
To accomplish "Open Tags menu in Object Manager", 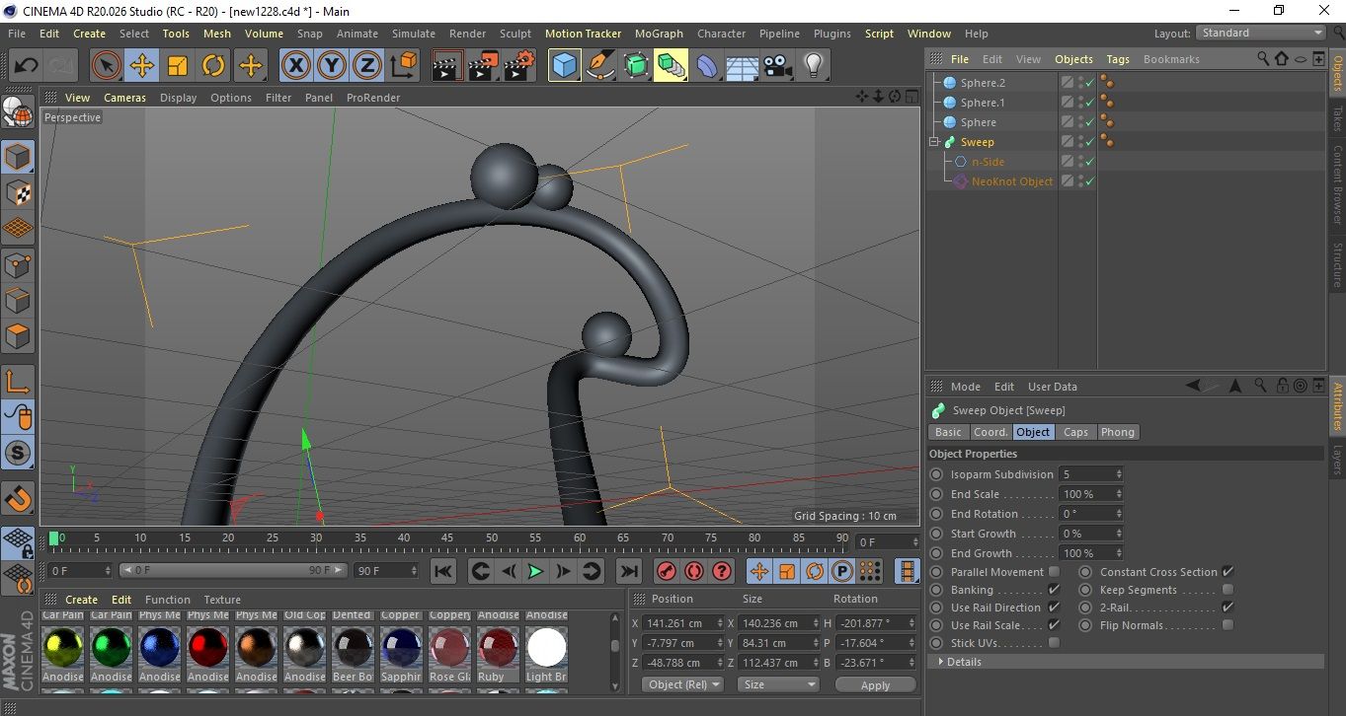I will click(1118, 59).
